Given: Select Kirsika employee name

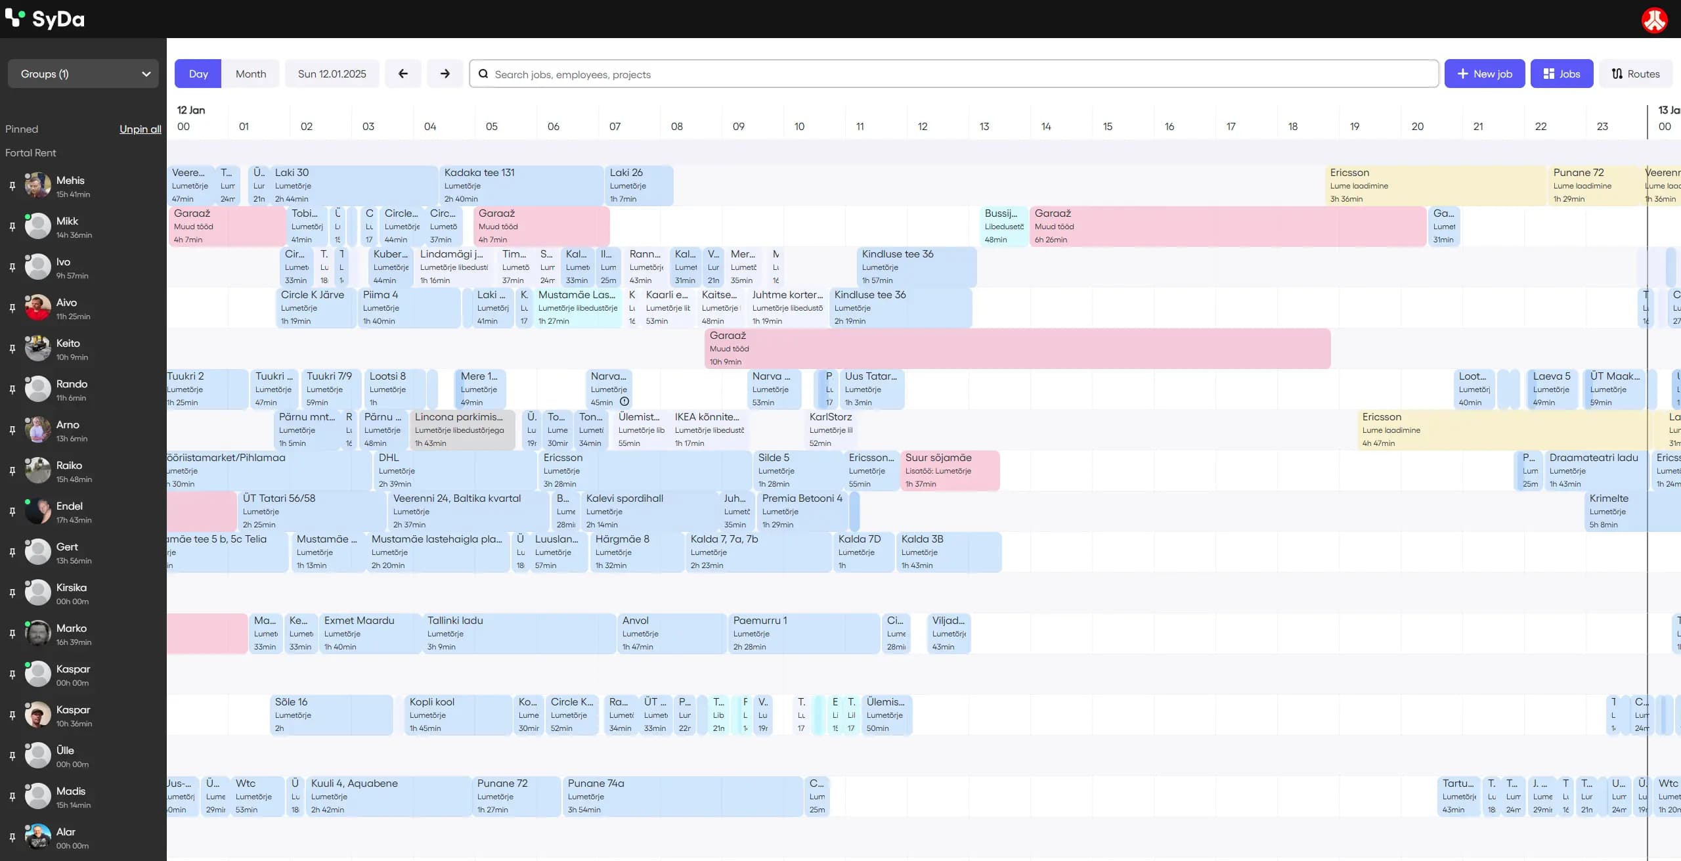Looking at the screenshot, I should pos(72,588).
